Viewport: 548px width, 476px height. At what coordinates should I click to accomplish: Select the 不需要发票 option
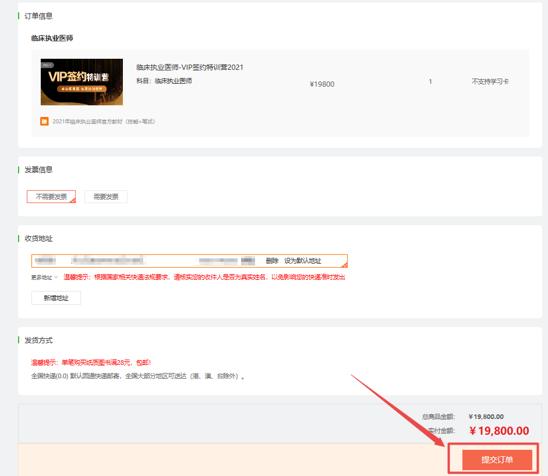pos(51,197)
